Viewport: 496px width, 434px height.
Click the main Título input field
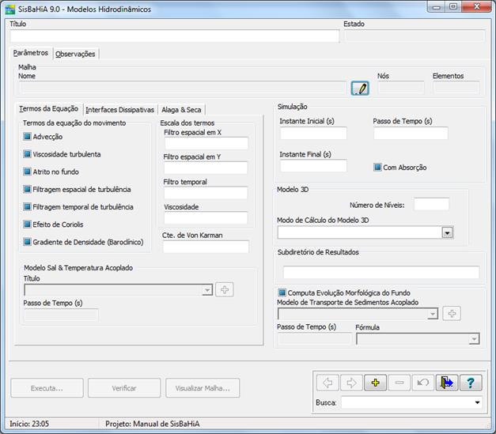175,36
